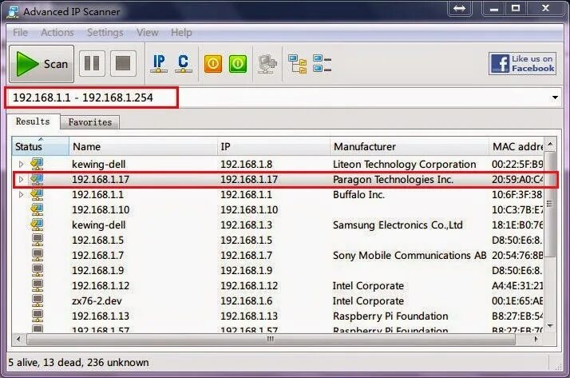The width and height of the screenshot is (570, 378).
Task: Click horizontal scrollbar right arrow
Action: pyautogui.click(x=536, y=339)
